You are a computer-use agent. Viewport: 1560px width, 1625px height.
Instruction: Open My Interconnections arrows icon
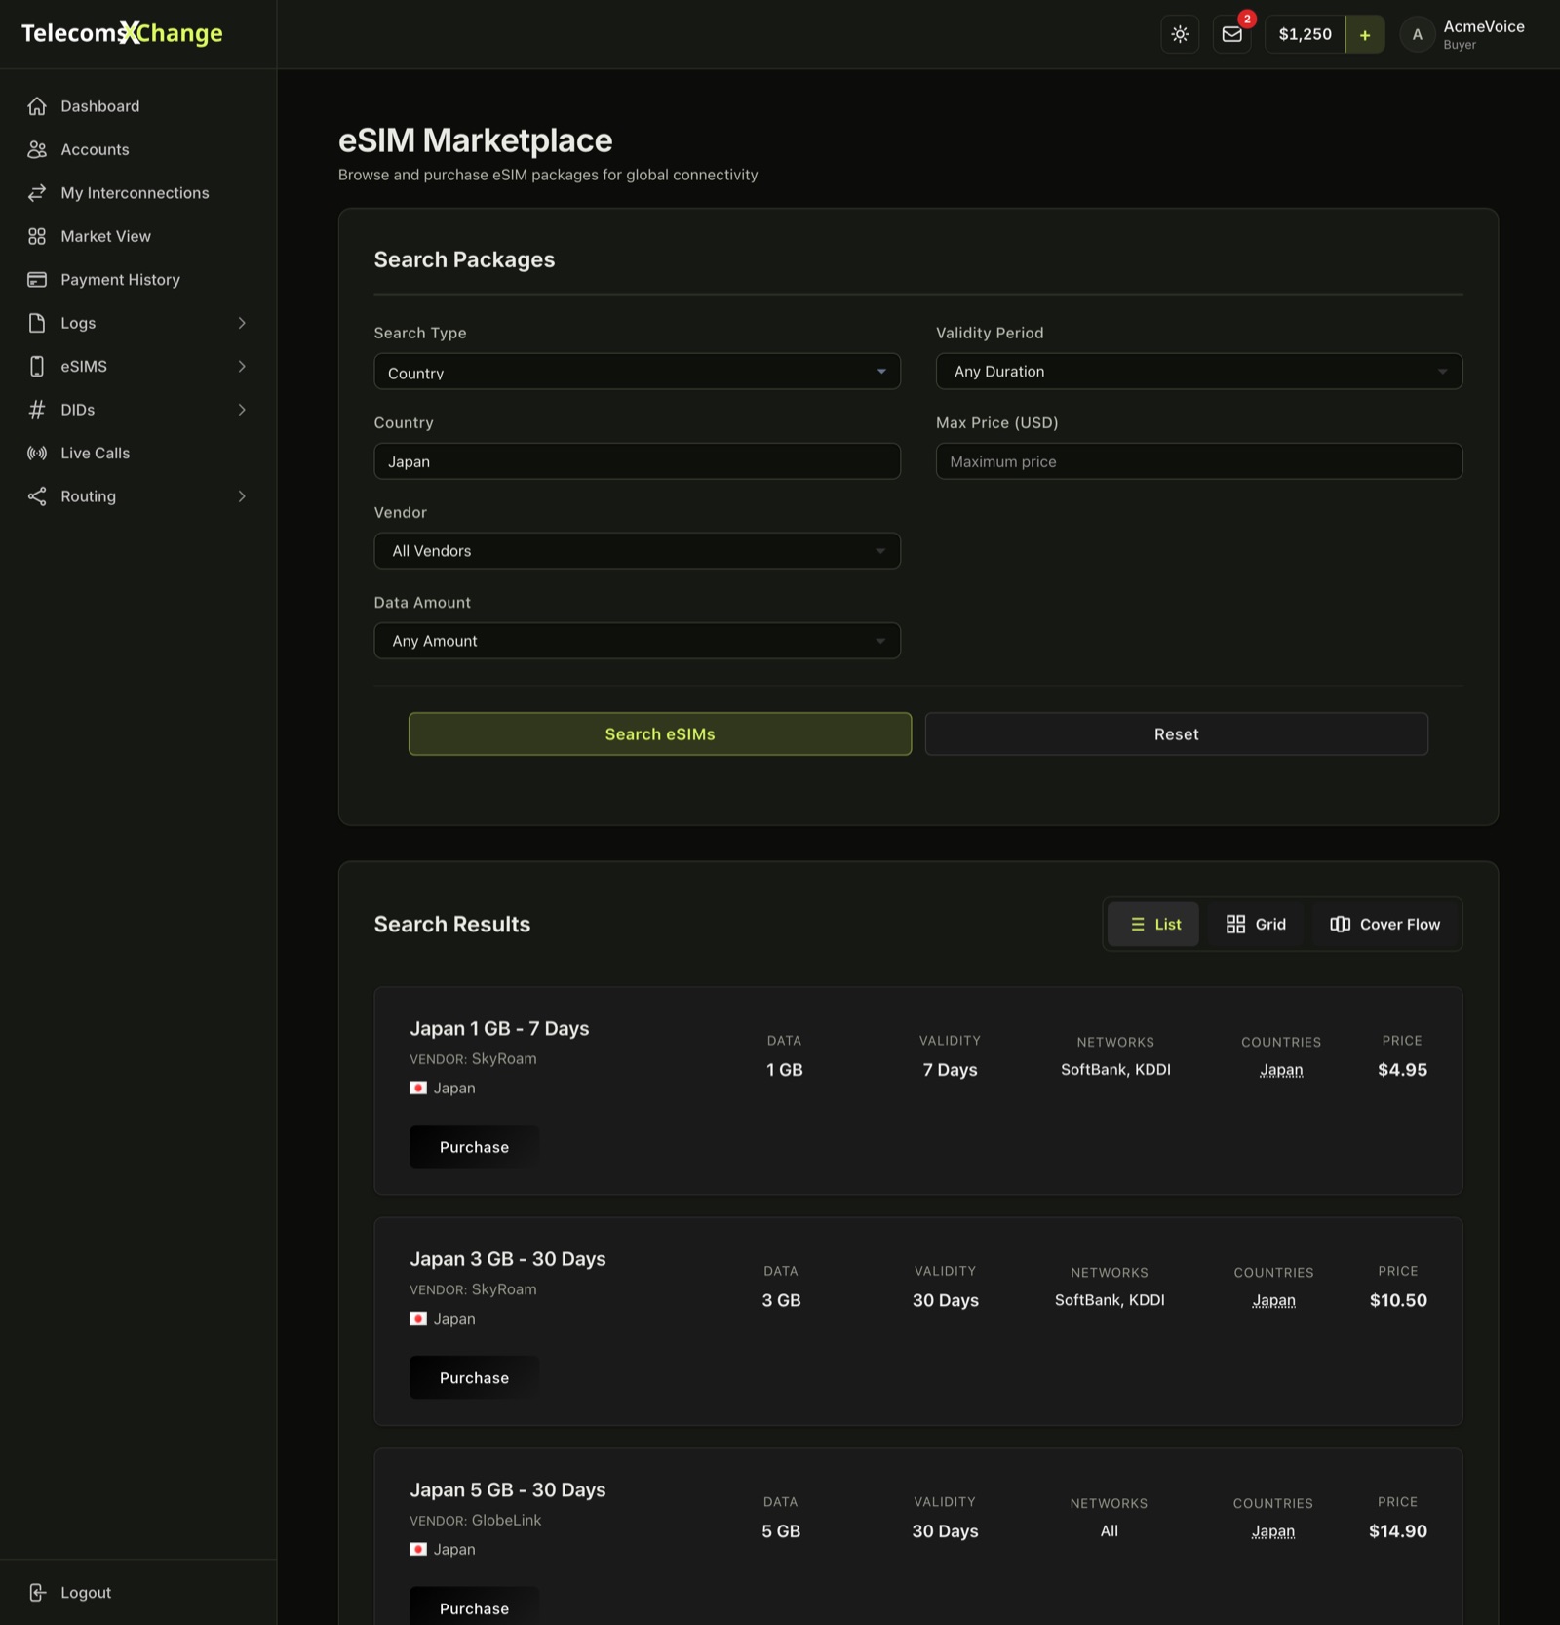click(37, 193)
